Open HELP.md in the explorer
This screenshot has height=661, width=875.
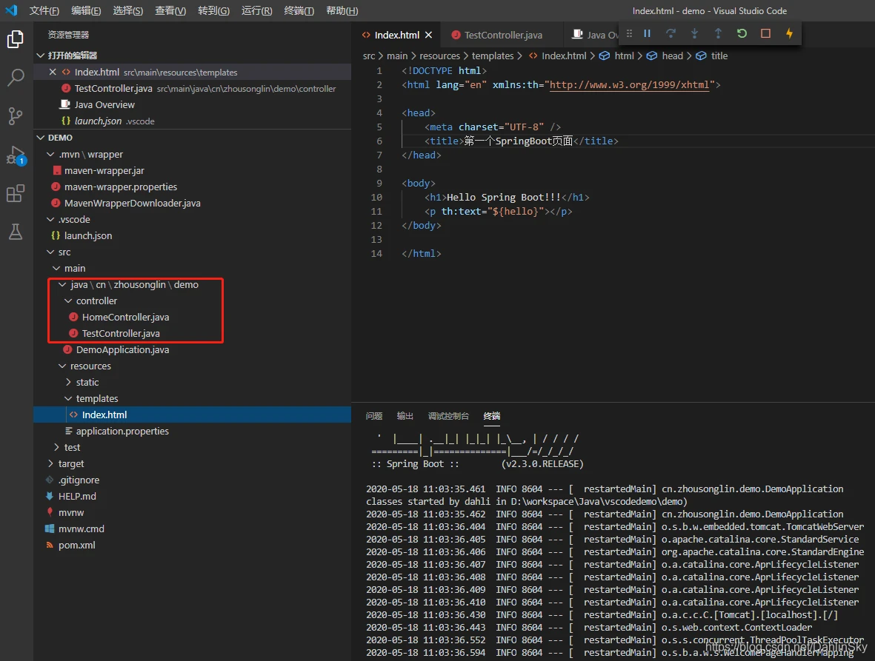[x=77, y=497]
